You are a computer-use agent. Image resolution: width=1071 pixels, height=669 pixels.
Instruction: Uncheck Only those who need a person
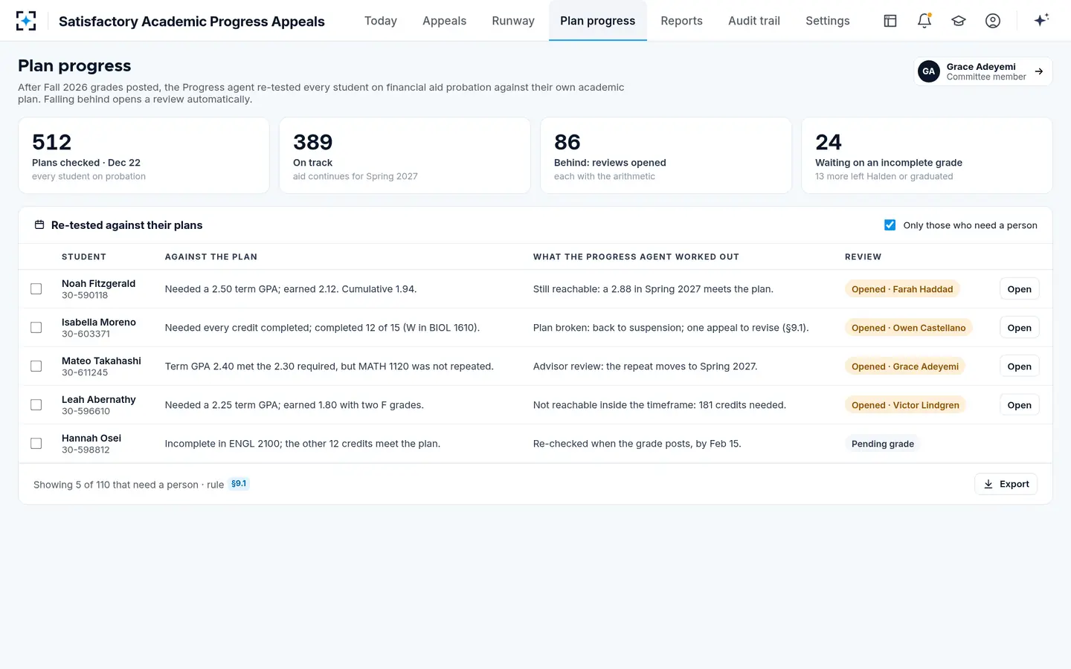890,225
